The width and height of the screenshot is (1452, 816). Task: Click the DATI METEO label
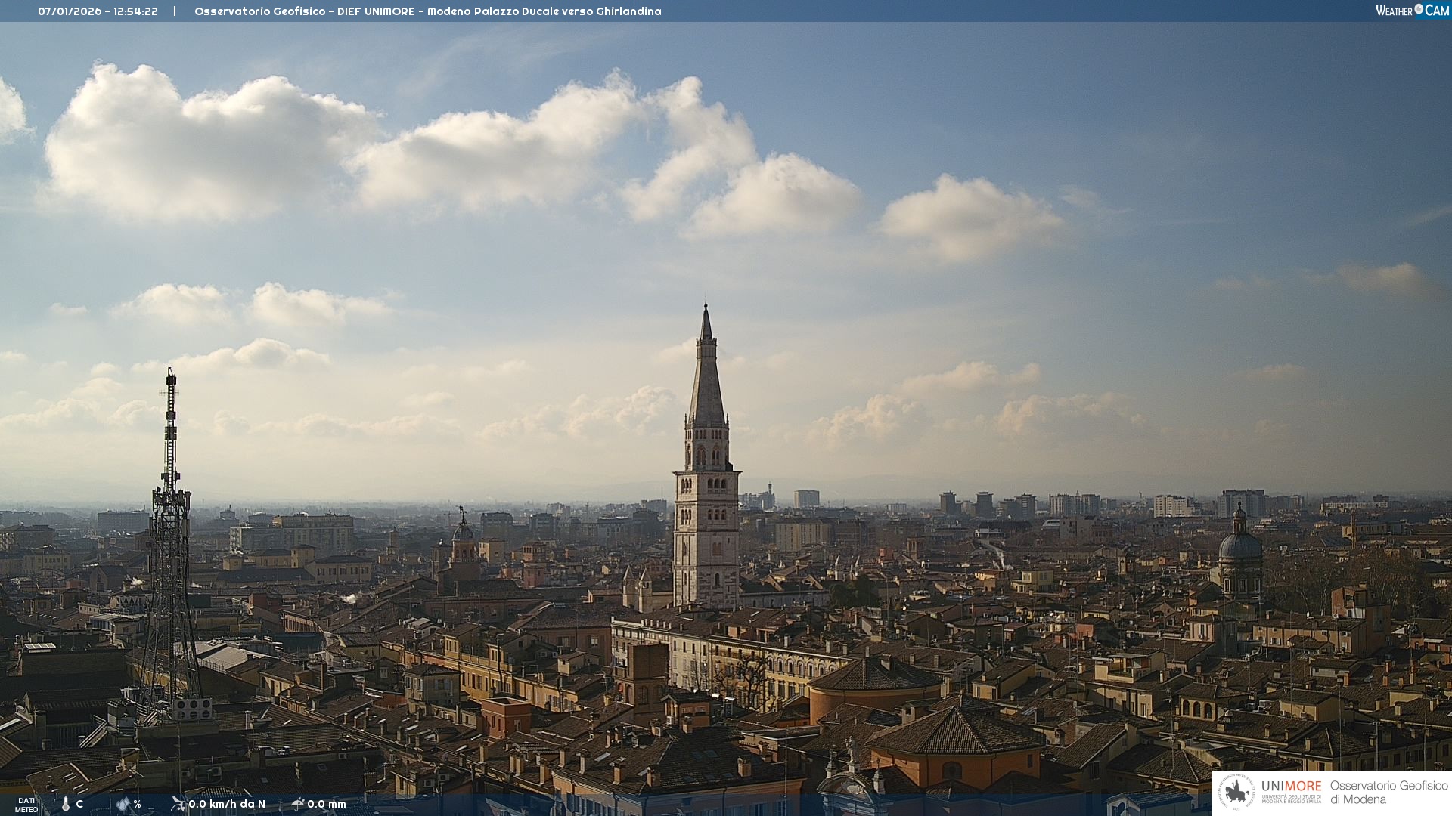coord(26,805)
